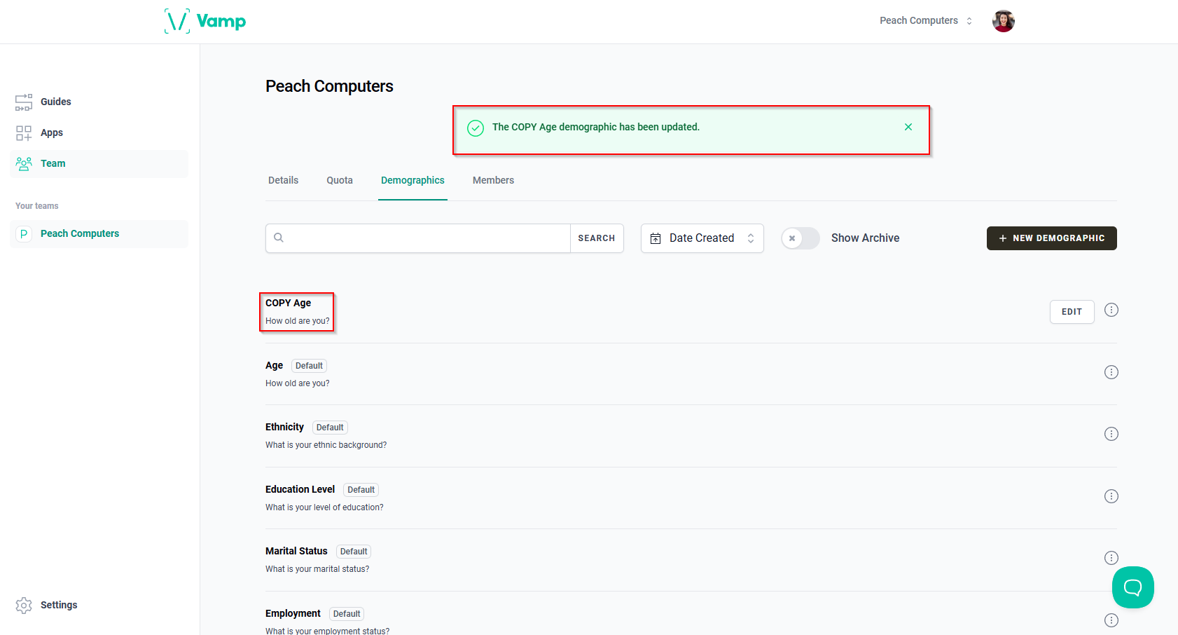This screenshot has width=1178, height=635.
Task: Open the Date Created sort dropdown
Action: pyautogui.click(x=702, y=238)
